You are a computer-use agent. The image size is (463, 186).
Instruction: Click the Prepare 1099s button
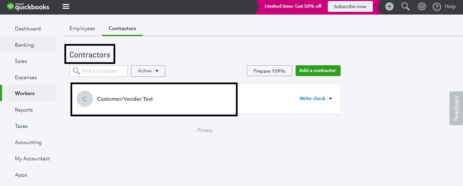[x=269, y=71]
